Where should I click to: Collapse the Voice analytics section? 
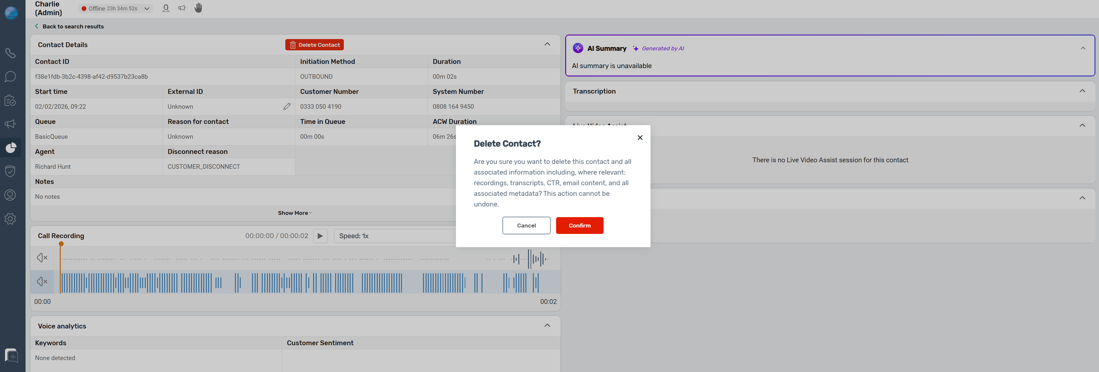547,326
